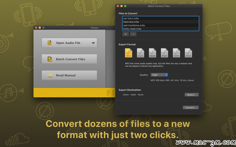The height and width of the screenshot is (147, 236).
Task: Open the Batch Convert Files button
Action: pyautogui.click(x=69, y=59)
